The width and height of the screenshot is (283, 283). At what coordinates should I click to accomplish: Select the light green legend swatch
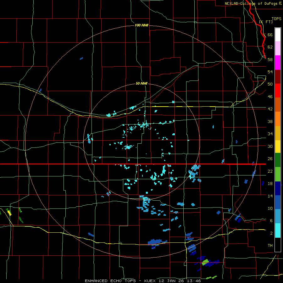click(x=278, y=174)
